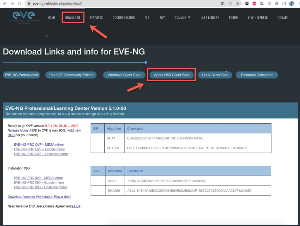Click the ZIP table SHA256 checksum starting EDBE17A
Screen dimensions: 300x226
187,148
